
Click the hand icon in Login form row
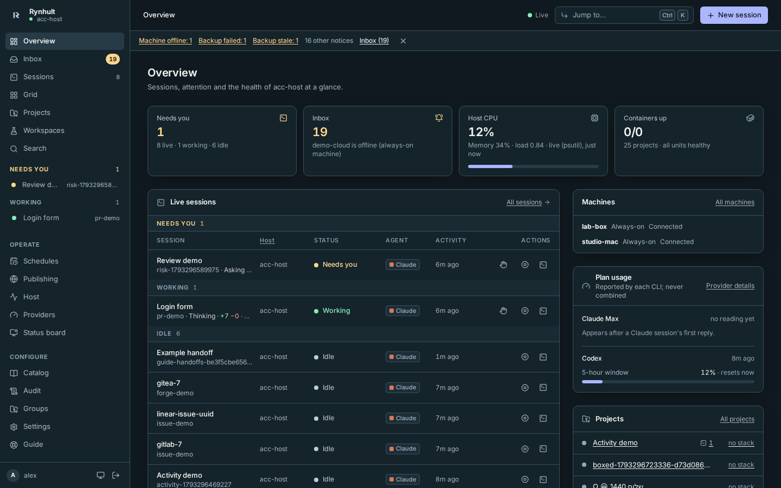point(503,311)
